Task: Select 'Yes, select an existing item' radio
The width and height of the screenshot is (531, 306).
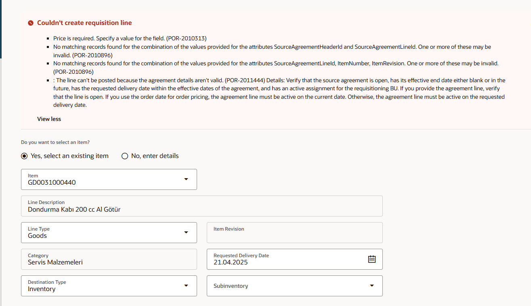Action: click(25, 156)
